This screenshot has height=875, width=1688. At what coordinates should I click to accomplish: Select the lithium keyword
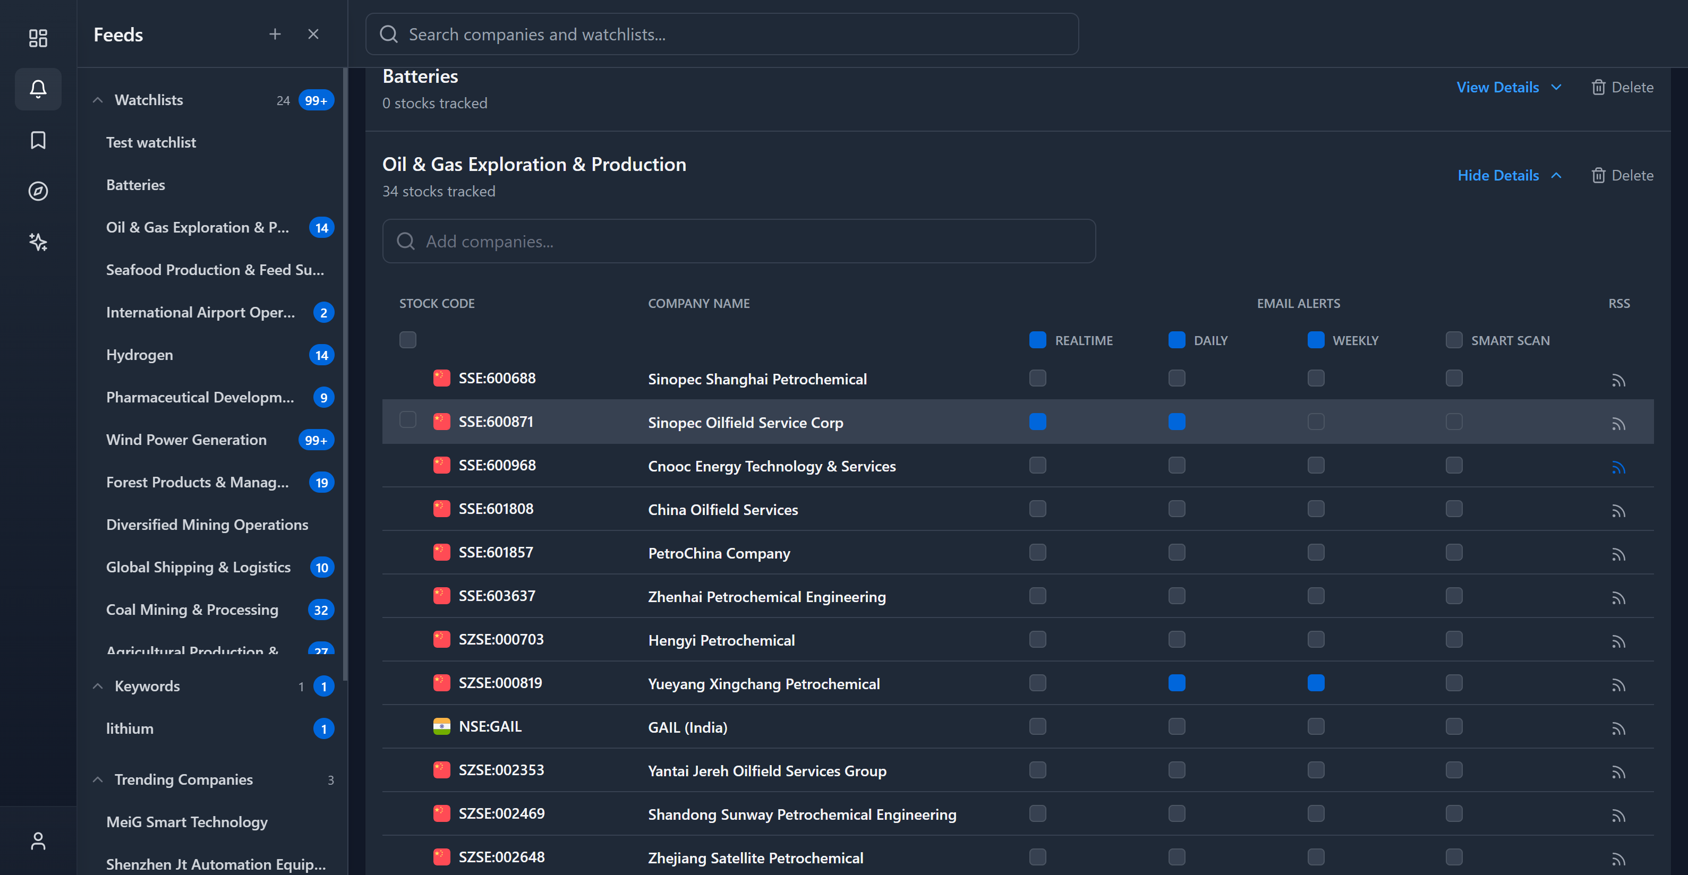pyautogui.click(x=130, y=727)
